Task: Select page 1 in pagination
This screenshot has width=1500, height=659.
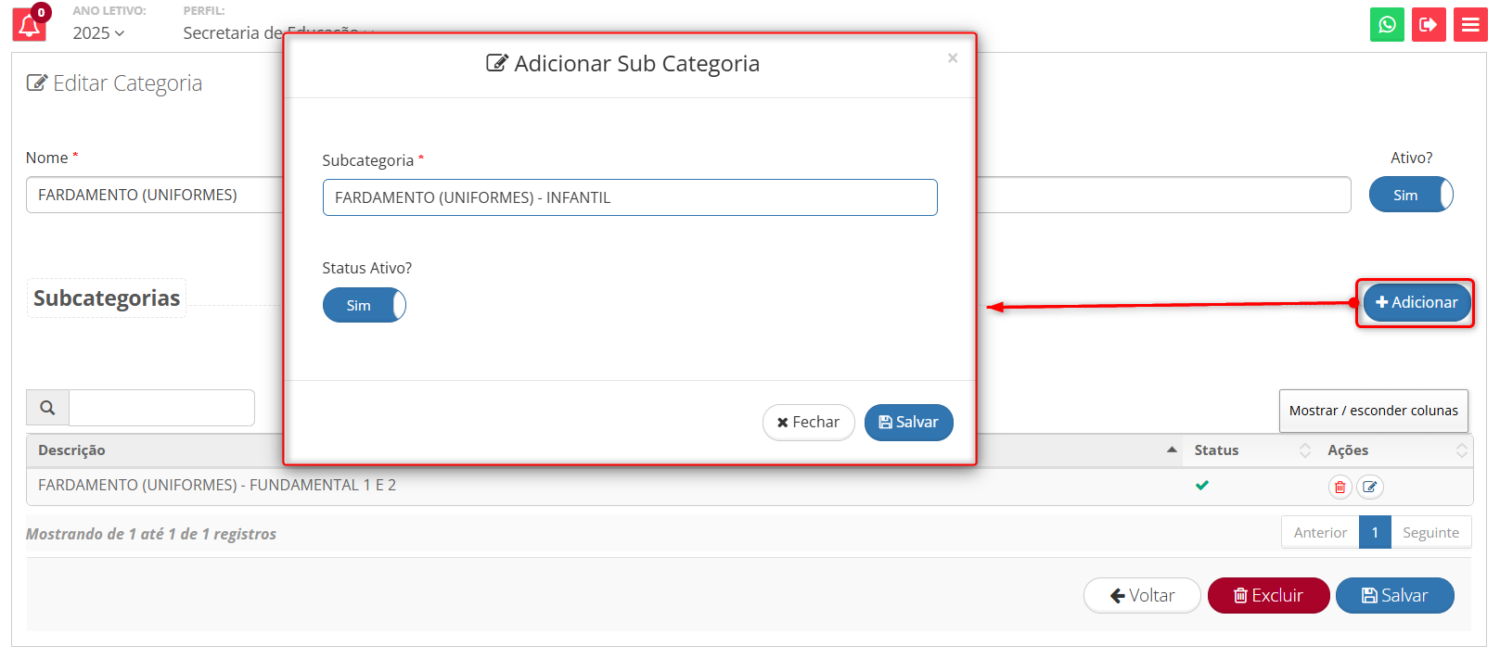Action: [x=1375, y=532]
